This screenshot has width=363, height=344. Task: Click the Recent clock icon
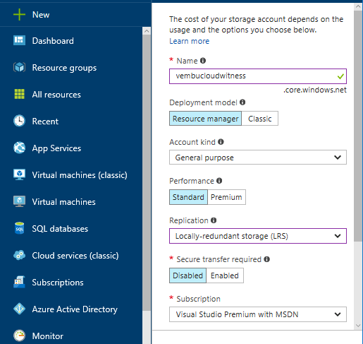(x=19, y=121)
